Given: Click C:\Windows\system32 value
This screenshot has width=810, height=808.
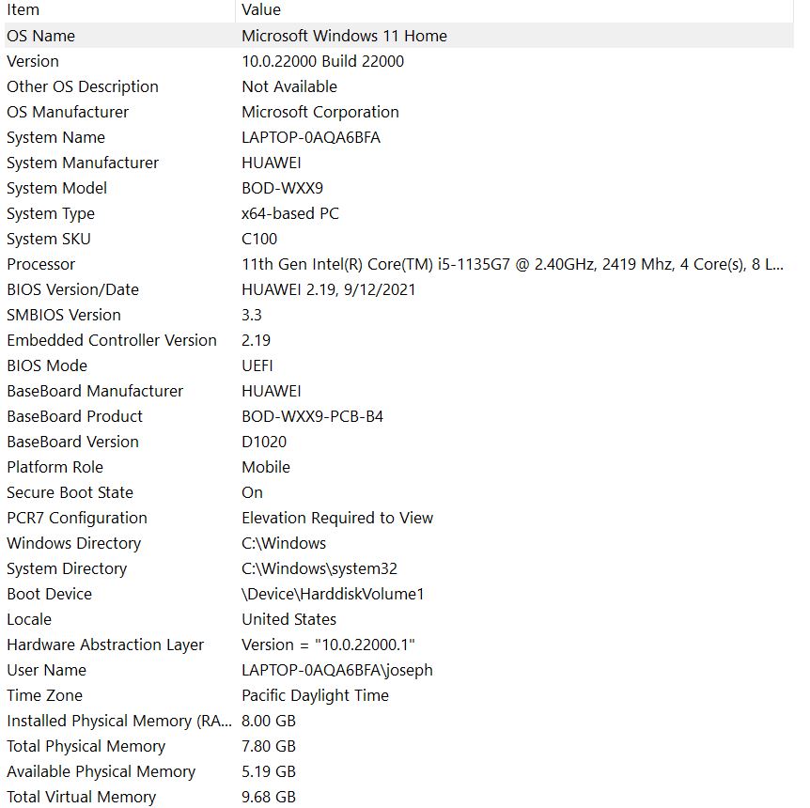Looking at the screenshot, I should tap(319, 568).
